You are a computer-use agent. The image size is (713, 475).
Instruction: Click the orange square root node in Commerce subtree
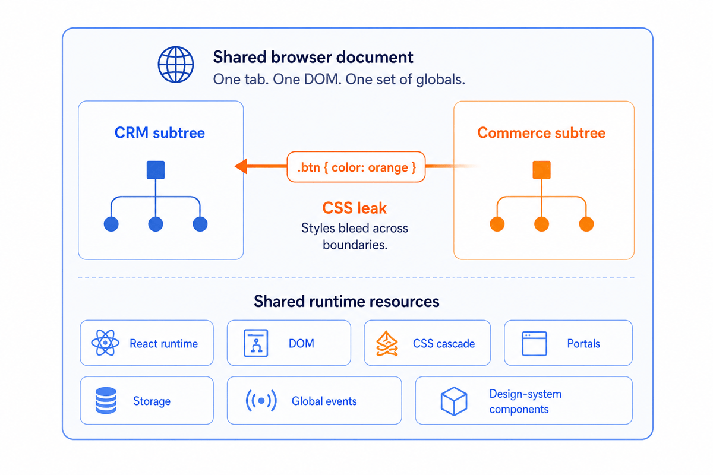[541, 170]
